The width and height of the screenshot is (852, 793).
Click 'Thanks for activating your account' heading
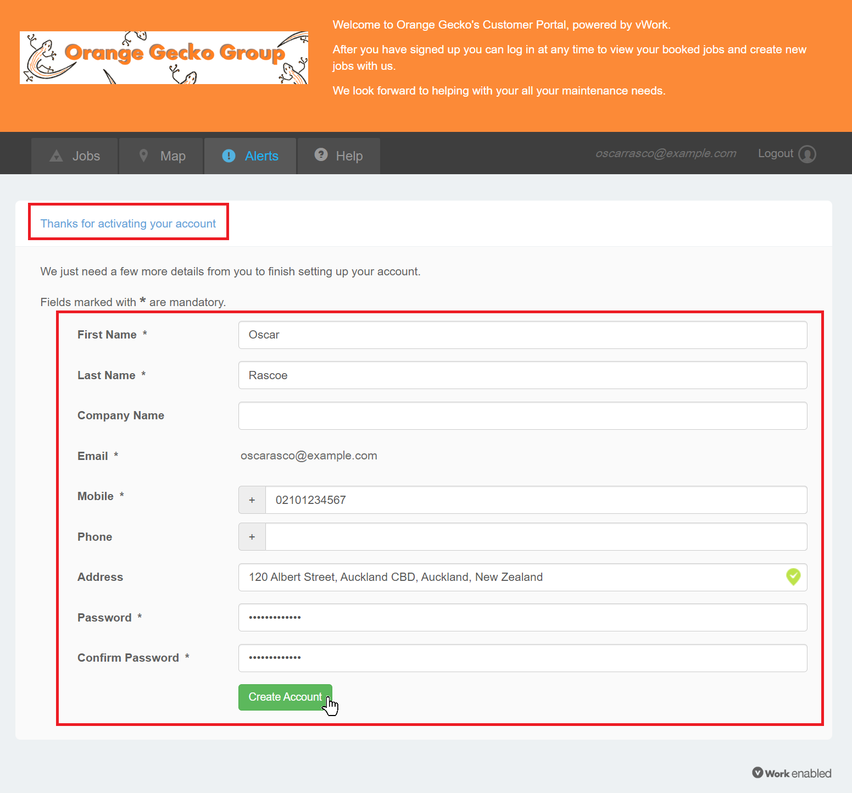[x=128, y=224]
